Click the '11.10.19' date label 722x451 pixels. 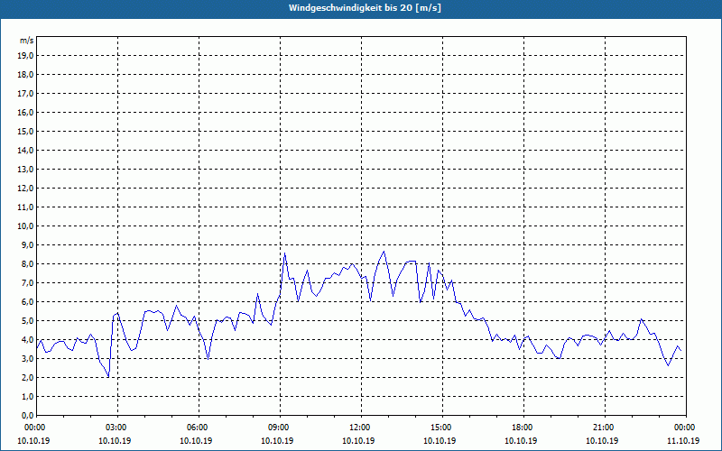(x=683, y=440)
